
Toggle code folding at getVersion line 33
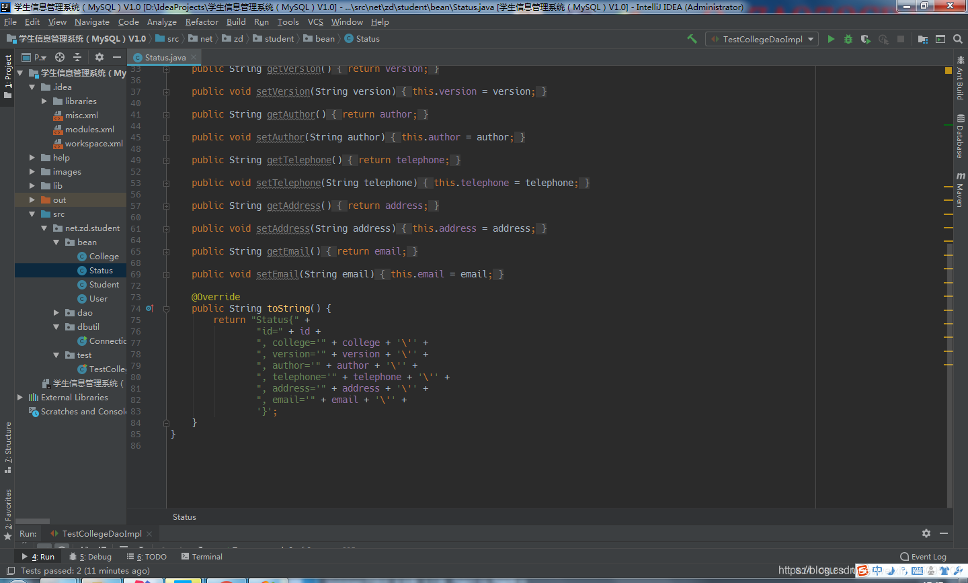point(166,69)
